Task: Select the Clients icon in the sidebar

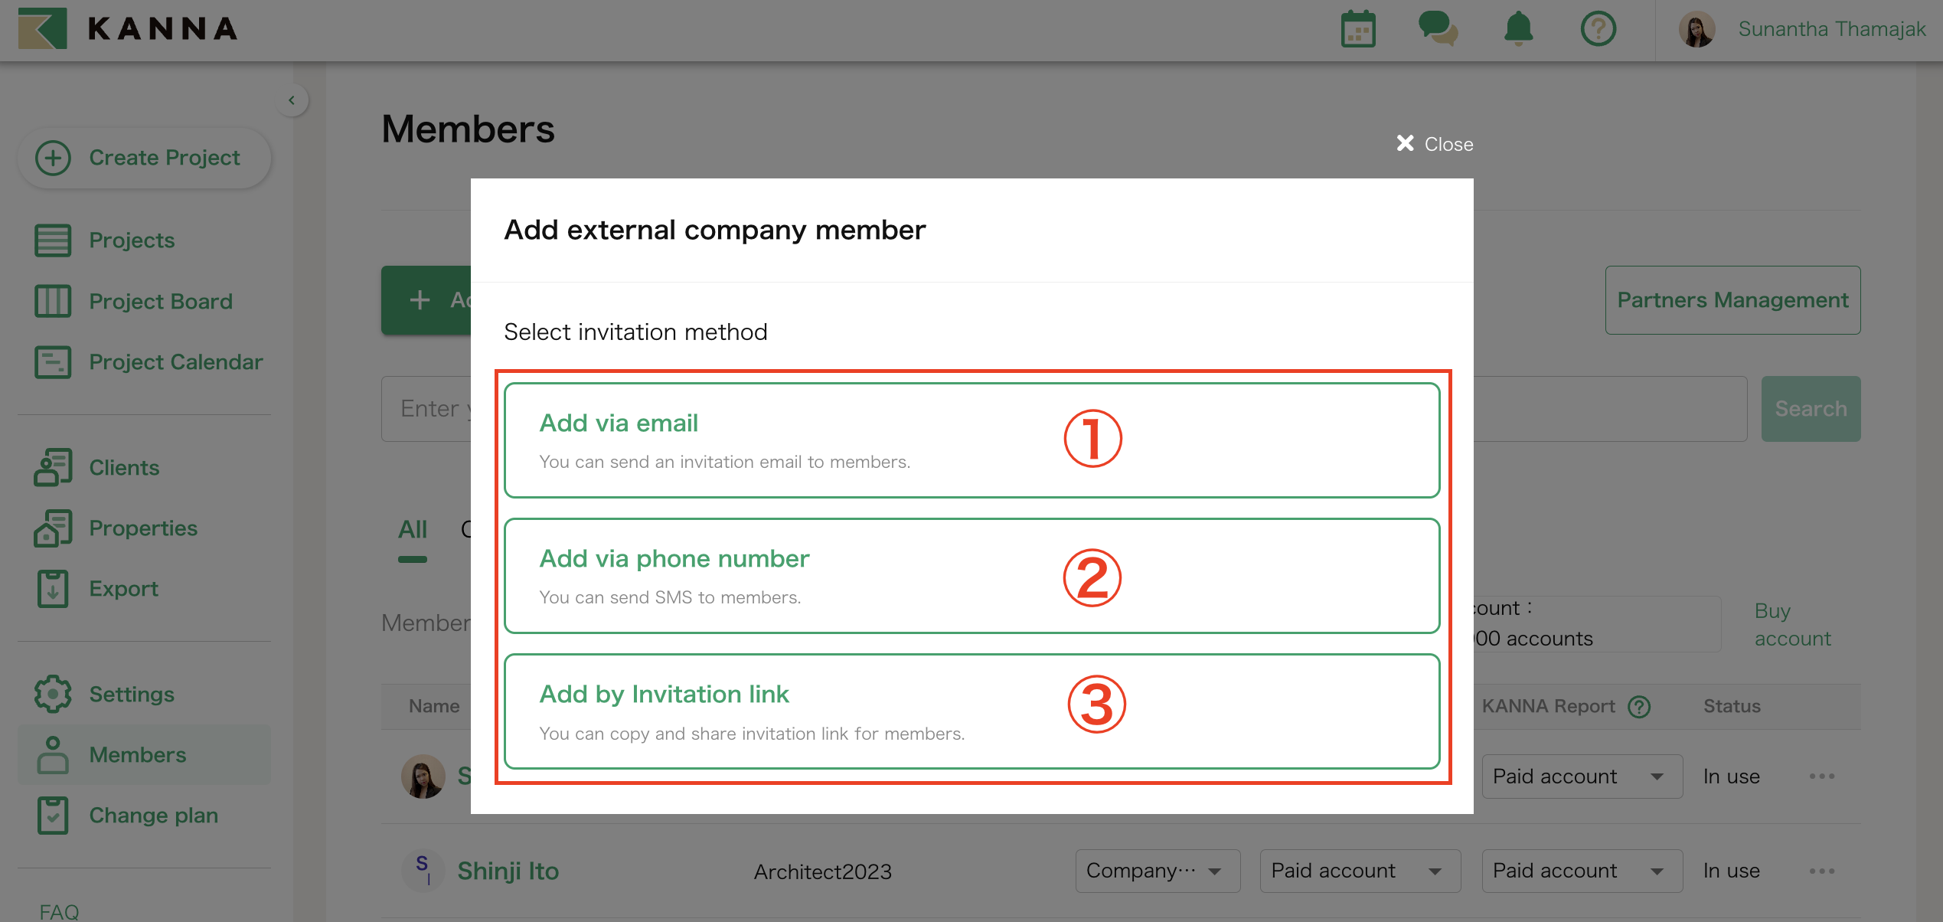Action: 52,466
